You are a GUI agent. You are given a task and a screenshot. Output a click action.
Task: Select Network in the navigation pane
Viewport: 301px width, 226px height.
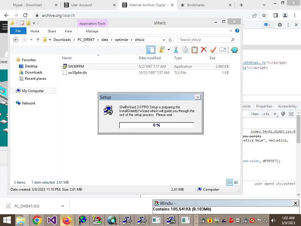click(x=29, y=103)
